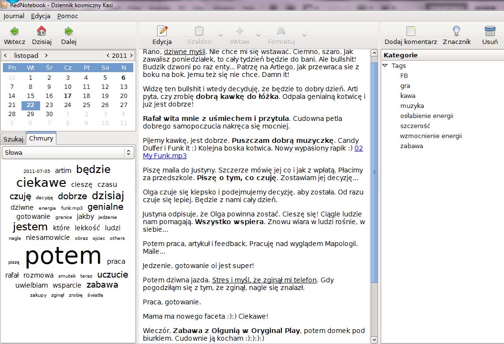The height and width of the screenshot is (344, 504).
Task: Go forward with the Dalej arrow
Action: coord(69,32)
